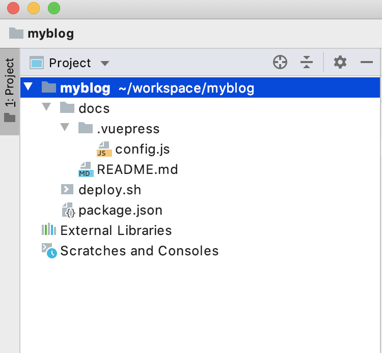Select the config.js file

200,149
